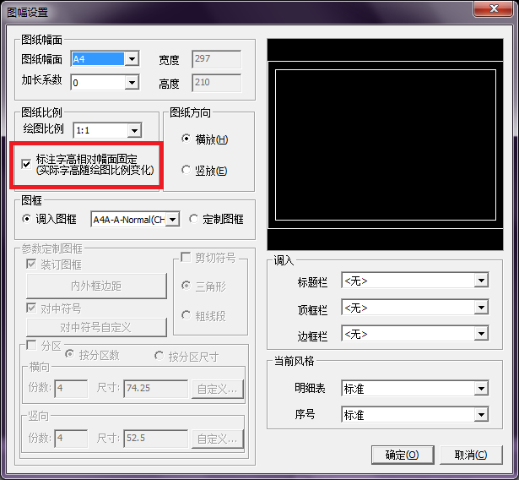Open the 图纸幅面 A4 paper size dropdown
The image size is (519, 480).
tap(132, 59)
